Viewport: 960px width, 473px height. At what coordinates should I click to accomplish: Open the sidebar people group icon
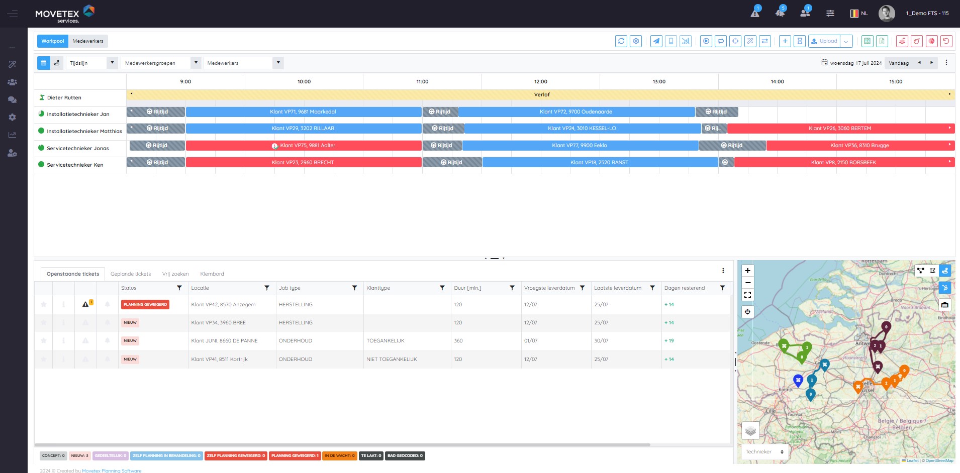pyautogui.click(x=13, y=82)
